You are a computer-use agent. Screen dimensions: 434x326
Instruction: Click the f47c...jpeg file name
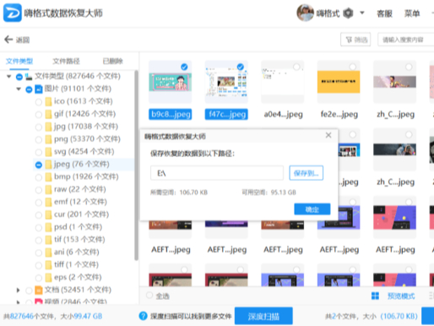(x=226, y=114)
